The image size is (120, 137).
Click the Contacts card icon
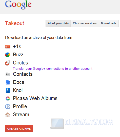[x=8, y=74]
